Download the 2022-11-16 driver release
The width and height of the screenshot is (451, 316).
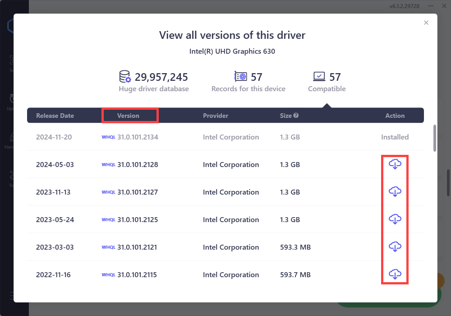pyautogui.click(x=395, y=274)
